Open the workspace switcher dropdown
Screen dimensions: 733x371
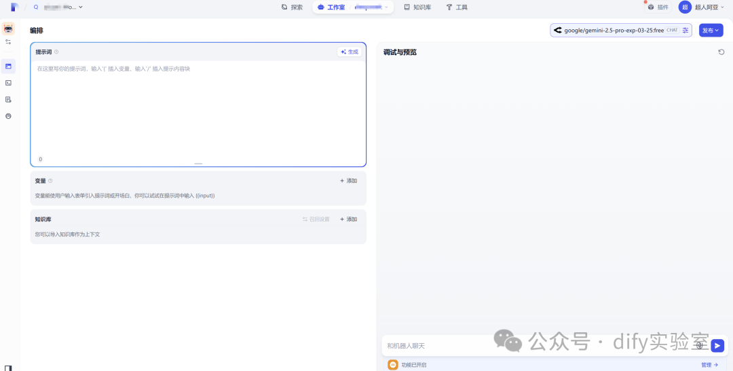58,7
